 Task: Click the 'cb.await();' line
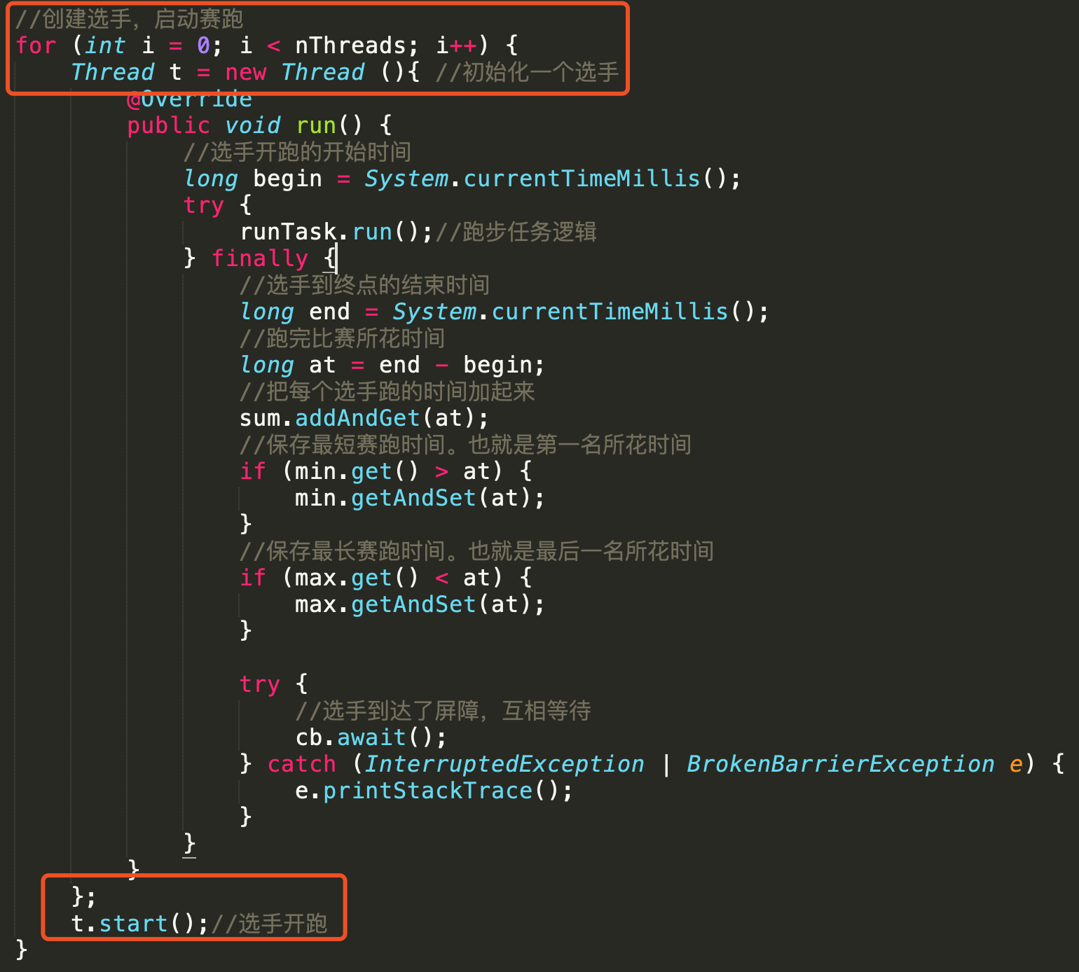pos(371,737)
